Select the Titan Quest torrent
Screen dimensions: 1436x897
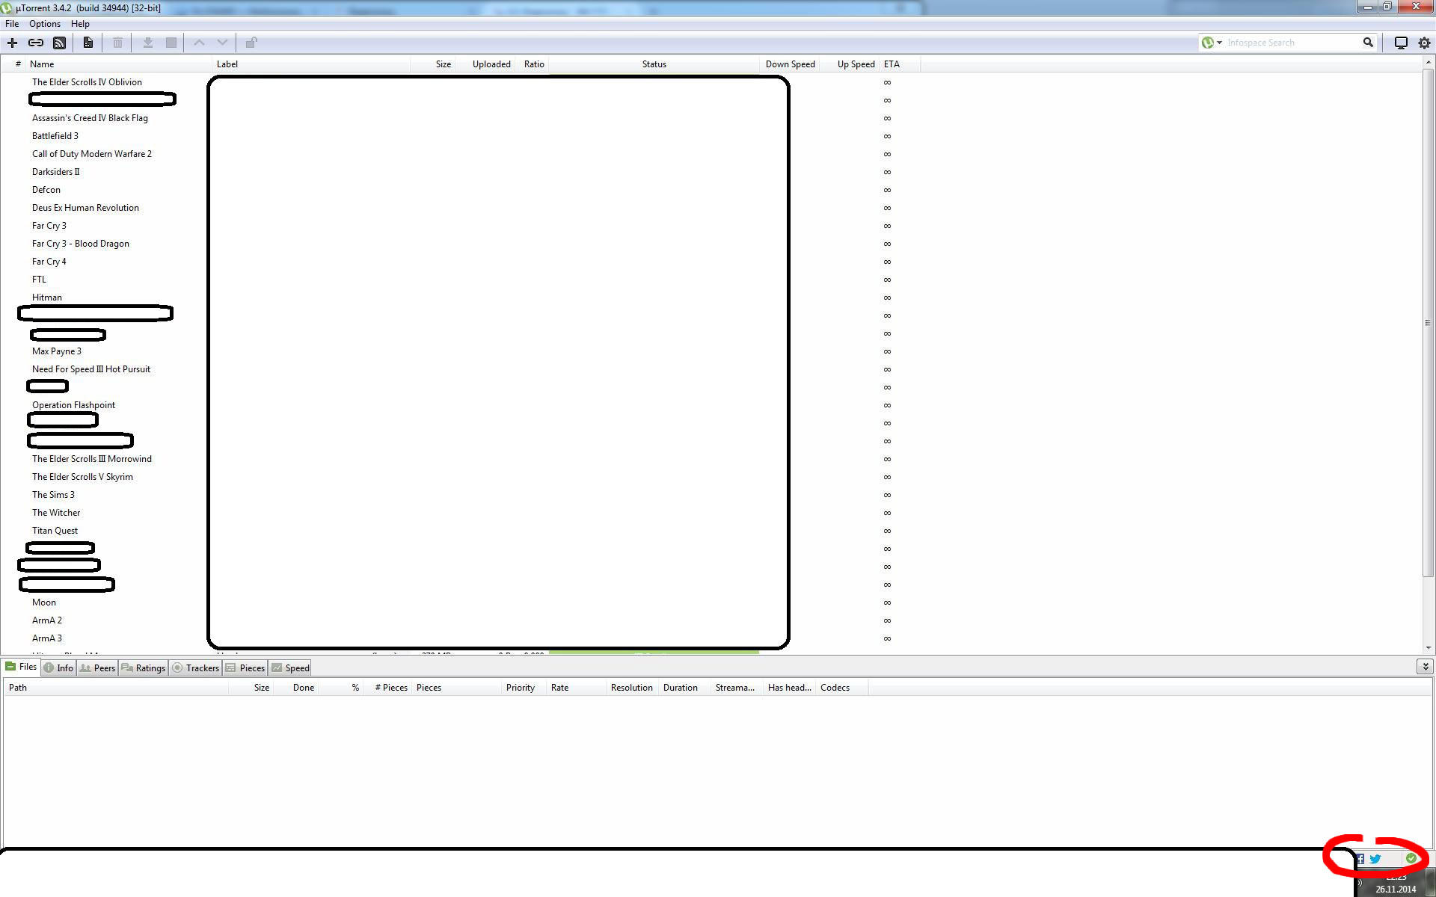(x=55, y=531)
